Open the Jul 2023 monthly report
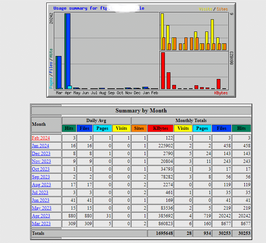266x243 pixels. [40, 193]
